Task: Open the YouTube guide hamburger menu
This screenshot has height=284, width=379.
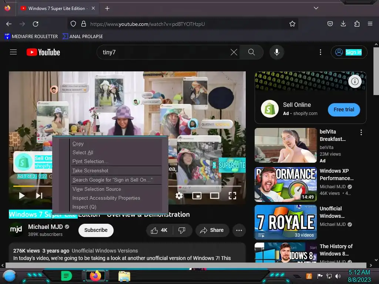Action: [x=13, y=52]
